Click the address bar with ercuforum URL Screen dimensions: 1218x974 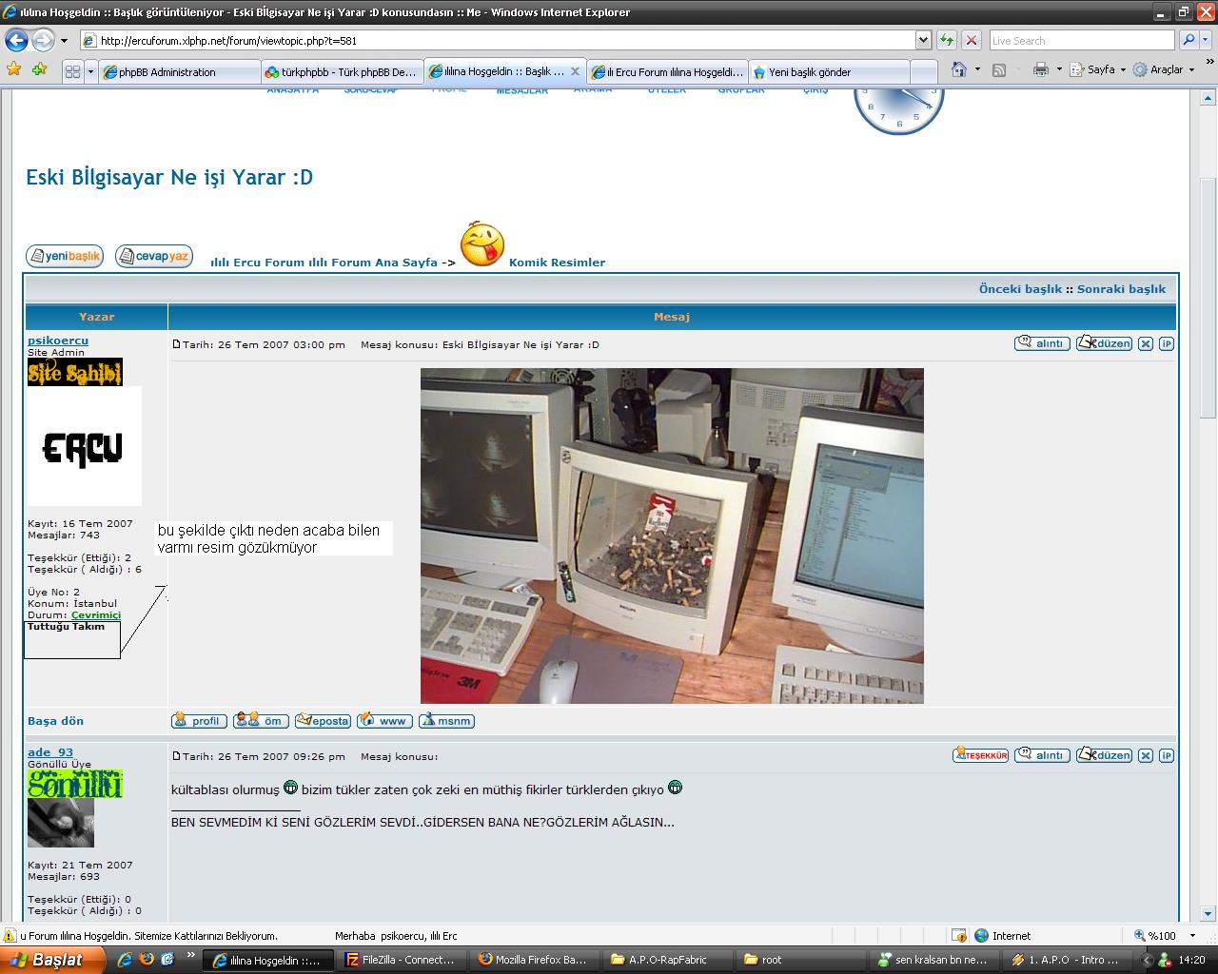pyautogui.click(x=497, y=41)
